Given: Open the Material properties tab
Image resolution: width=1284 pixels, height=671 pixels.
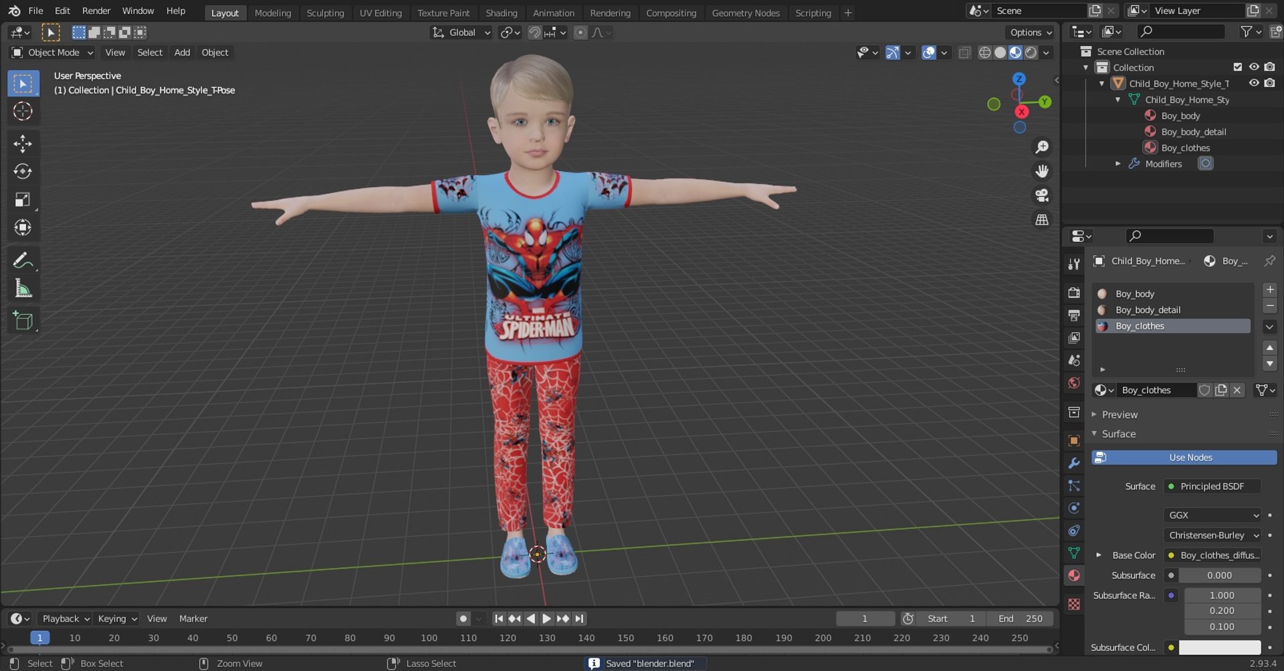Looking at the screenshot, I should 1074,575.
